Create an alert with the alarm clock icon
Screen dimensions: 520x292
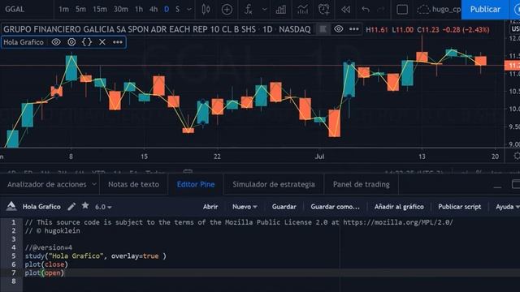(324, 9)
